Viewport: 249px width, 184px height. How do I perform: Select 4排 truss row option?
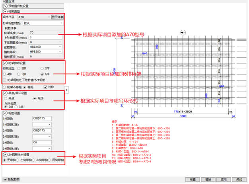[x=4, y=74]
